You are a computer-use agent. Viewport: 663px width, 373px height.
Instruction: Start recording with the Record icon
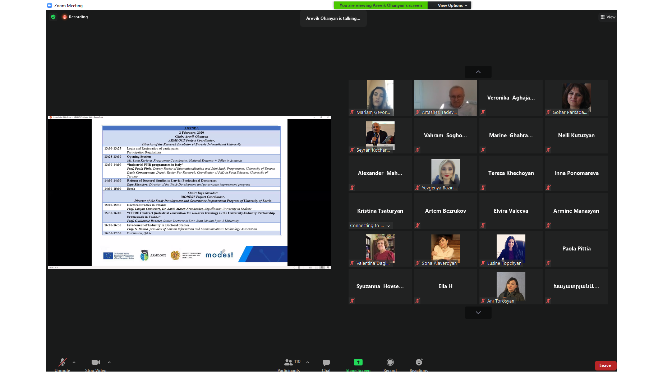tap(390, 362)
